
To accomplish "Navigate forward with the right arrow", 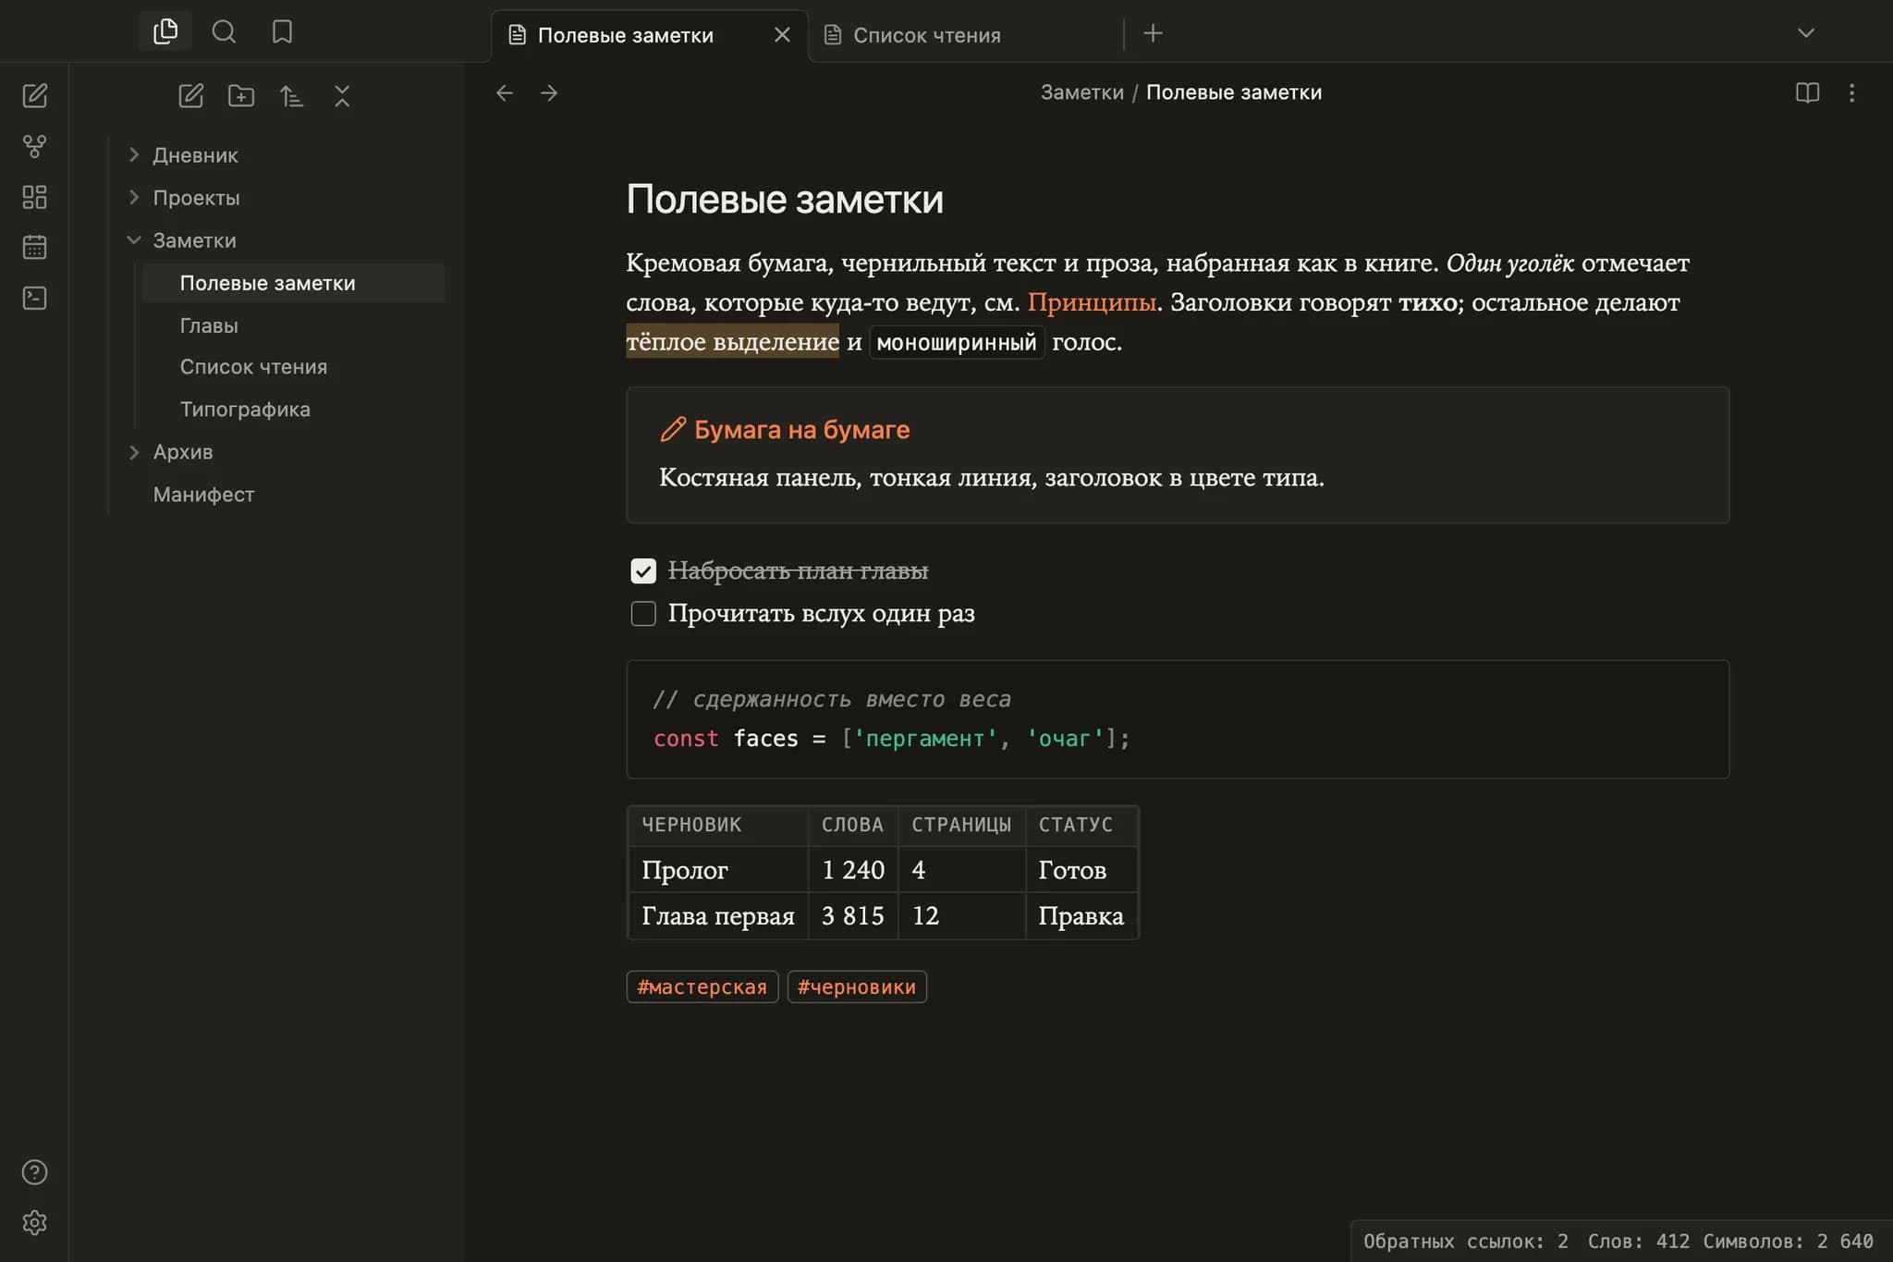I will pos(549,92).
